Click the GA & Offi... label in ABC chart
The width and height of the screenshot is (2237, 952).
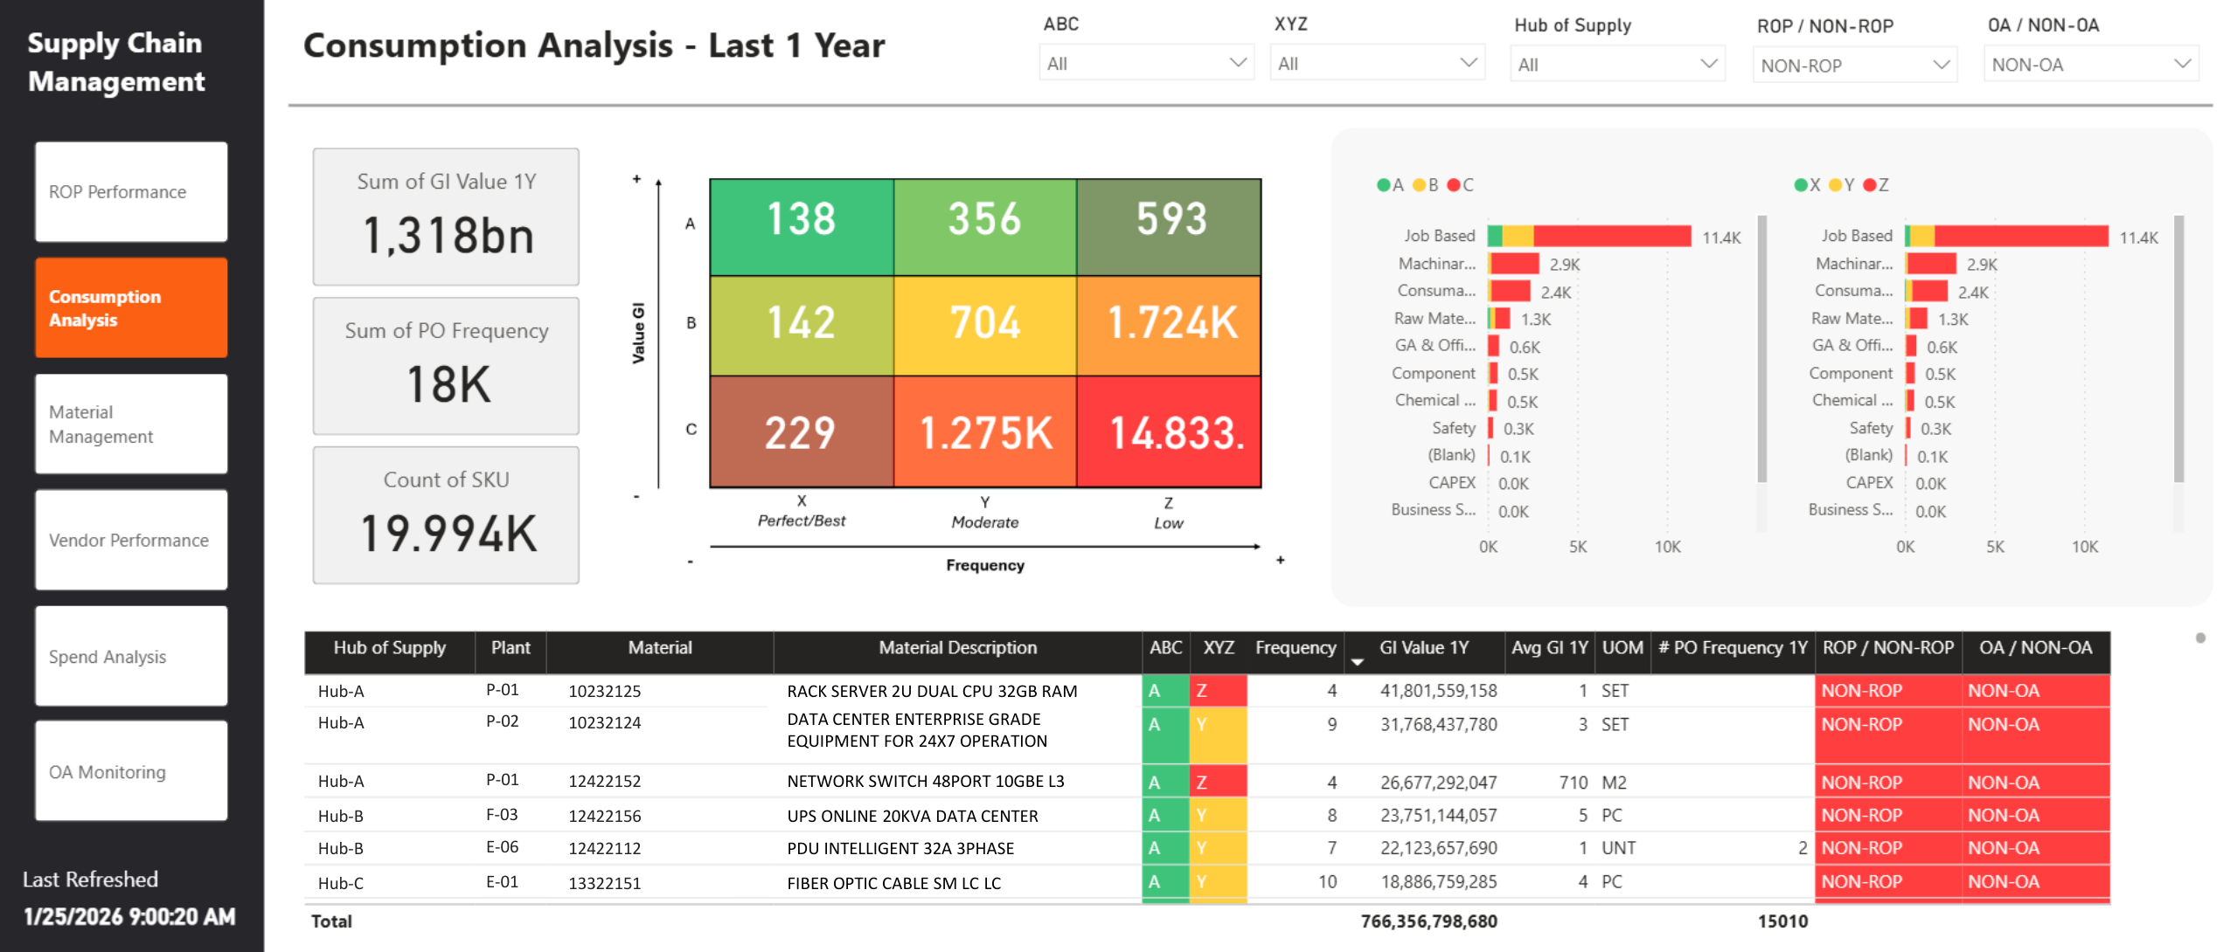point(1435,346)
